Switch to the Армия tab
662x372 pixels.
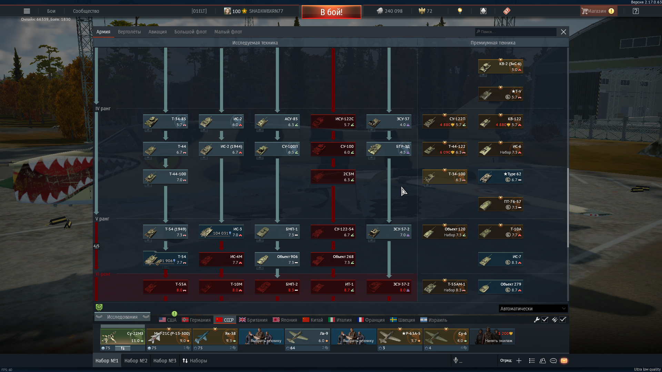point(103,32)
